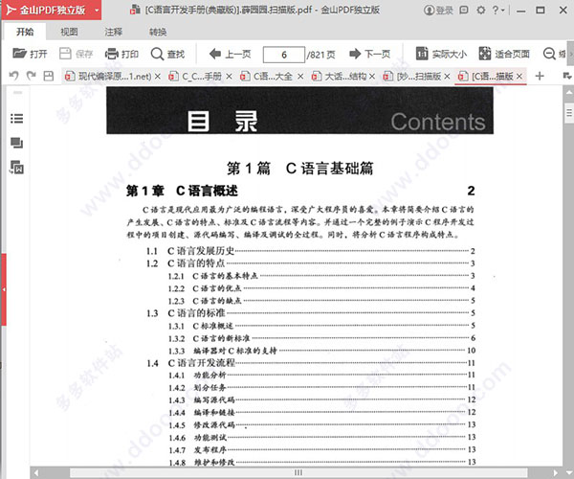Switch to the 开始 ribbon tab
The image size is (574, 479).
pyautogui.click(x=25, y=32)
